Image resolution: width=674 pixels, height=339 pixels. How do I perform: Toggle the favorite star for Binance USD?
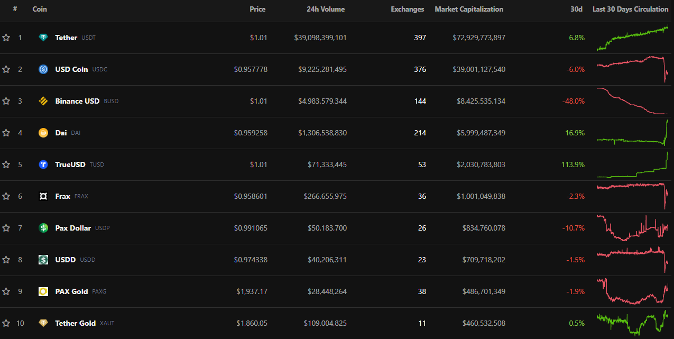click(x=6, y=101)
